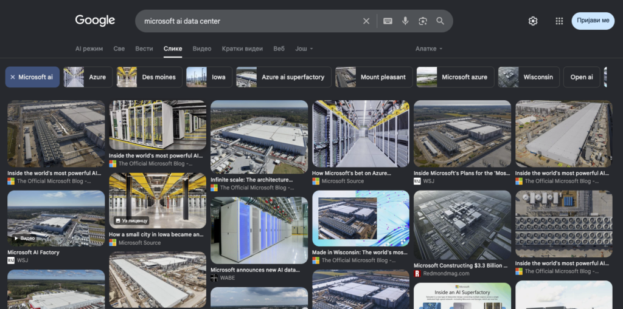Select the Wisconsin filter chip
This screenshot has height=309, width=623.
click(x=529, y=77)
